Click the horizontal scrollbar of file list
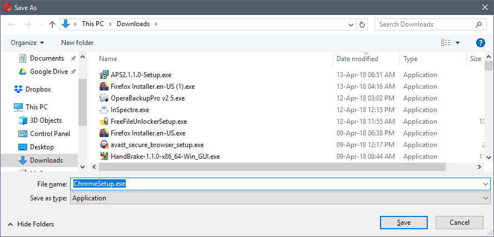This screenshot has width=494, height=237. [x=272, y=167]
